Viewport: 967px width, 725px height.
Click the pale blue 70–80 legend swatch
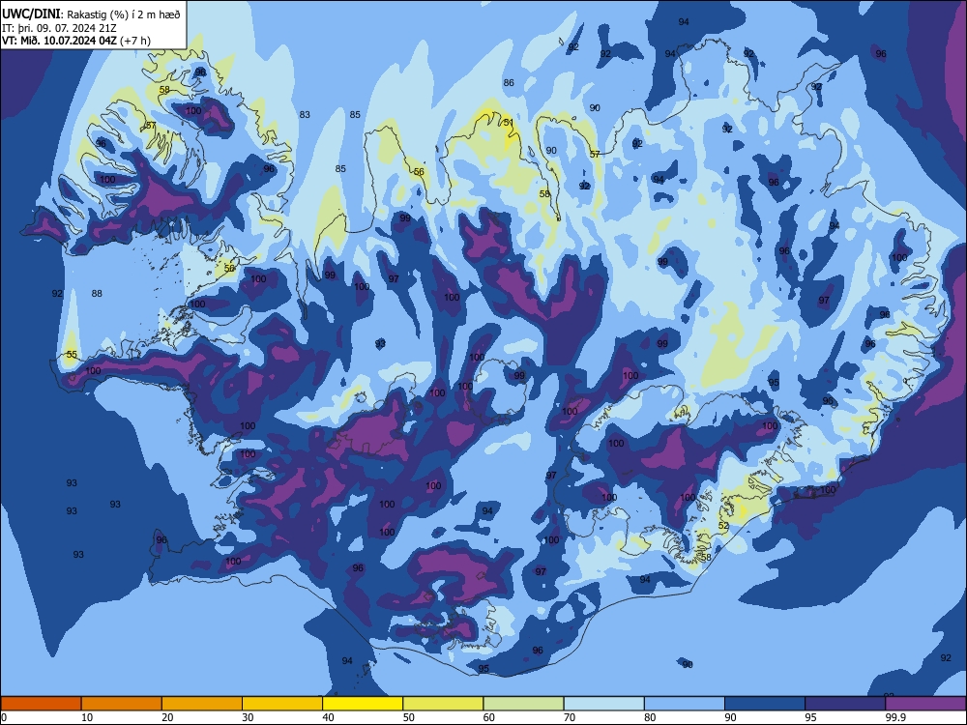(603, 704)
